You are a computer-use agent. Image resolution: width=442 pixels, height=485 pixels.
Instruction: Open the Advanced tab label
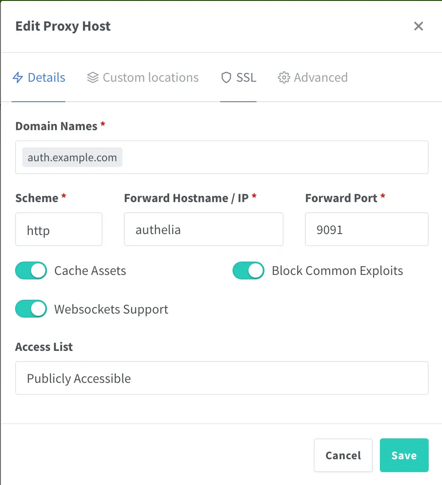(320, 78)
